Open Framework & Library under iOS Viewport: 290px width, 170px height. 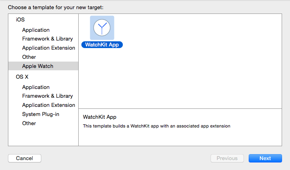47,39
